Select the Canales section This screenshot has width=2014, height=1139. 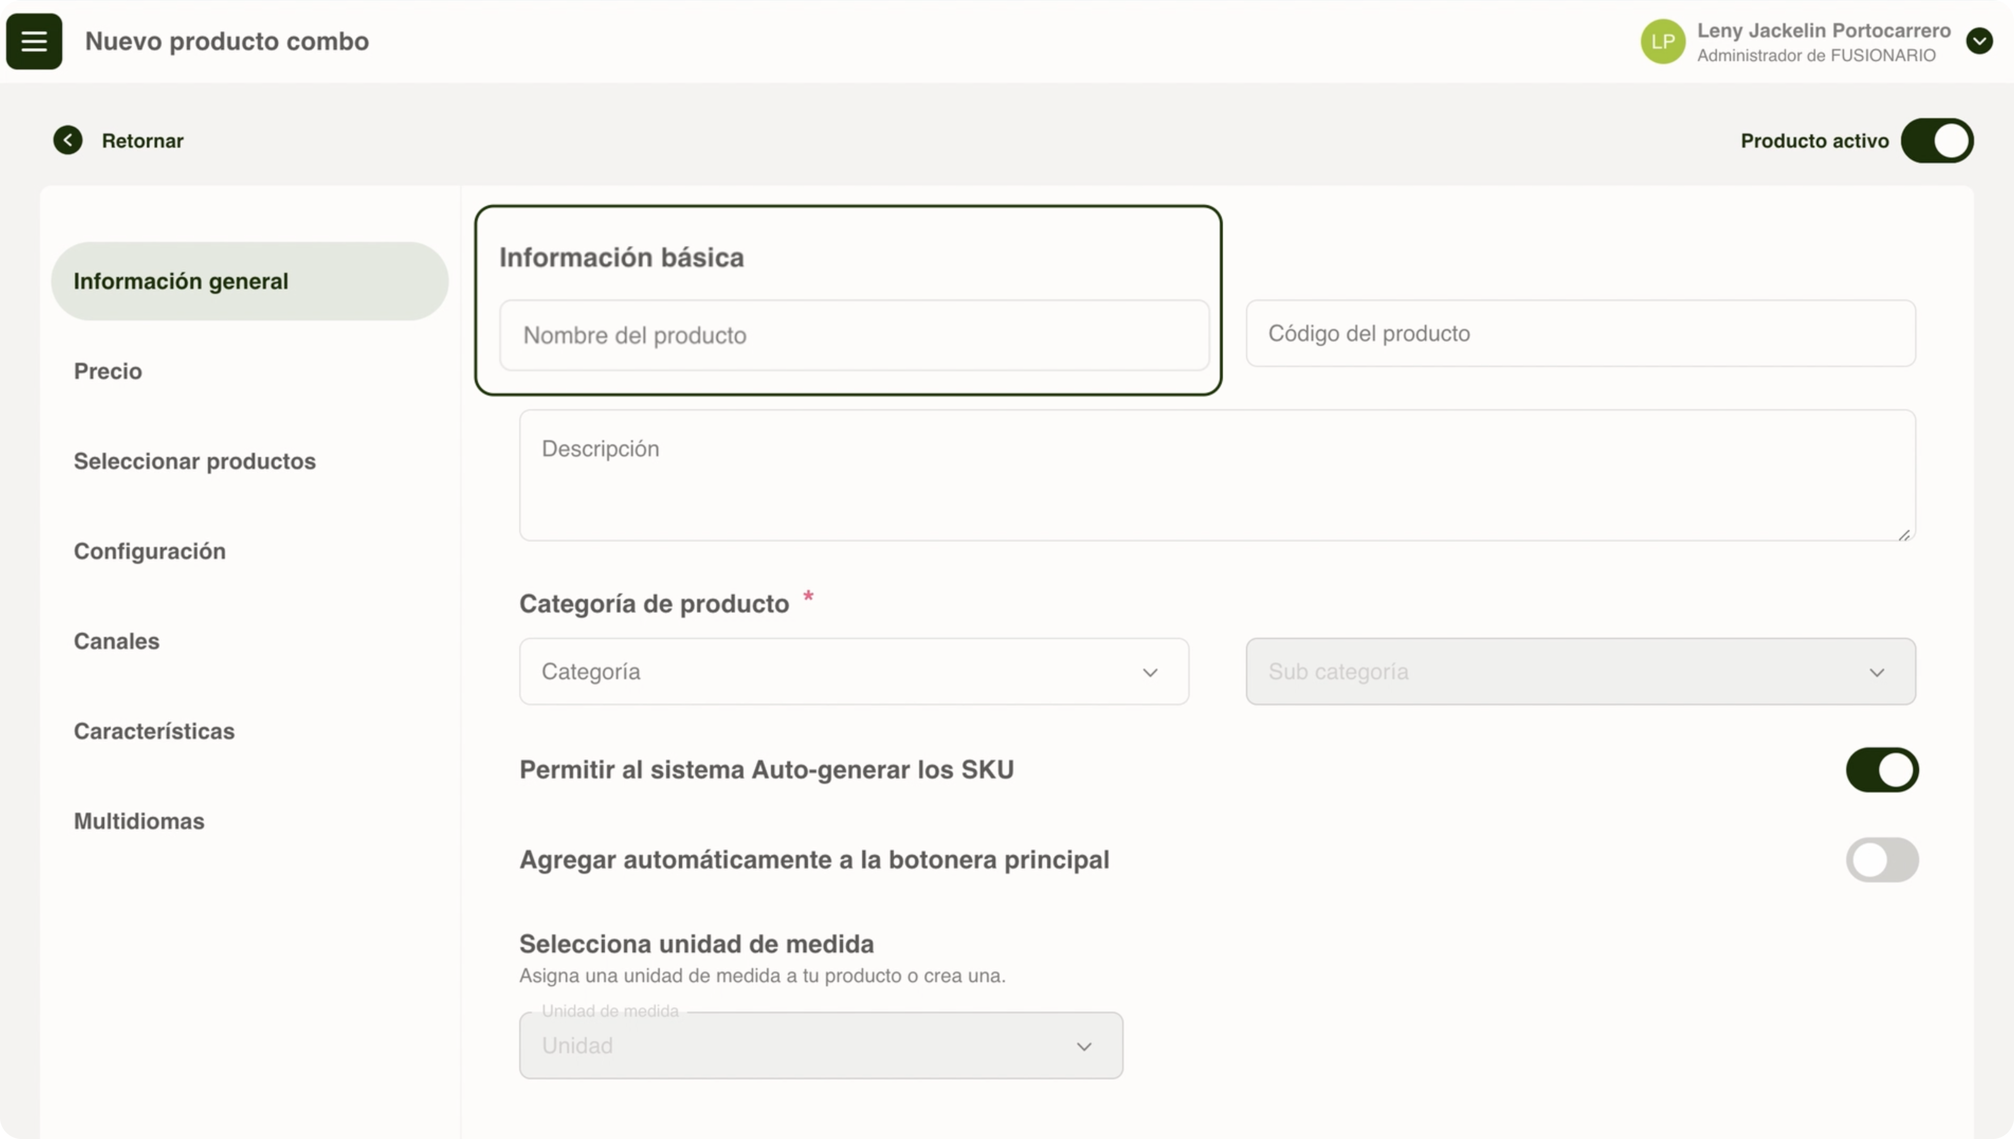pyautogui.click(x=116, y=641)
